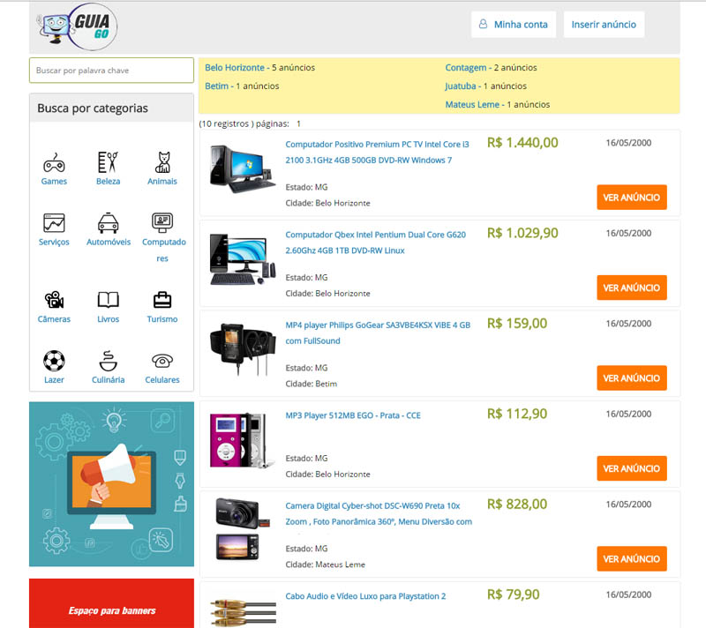Click the R$ 112,90 price
This screenshot has width=706, height=628.
pos(517,414)
